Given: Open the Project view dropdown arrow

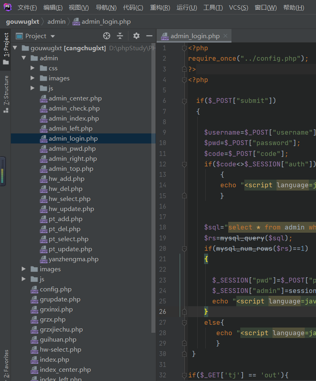Looking at the screenshot, I should pyautogui.click(x=53, y=37).
